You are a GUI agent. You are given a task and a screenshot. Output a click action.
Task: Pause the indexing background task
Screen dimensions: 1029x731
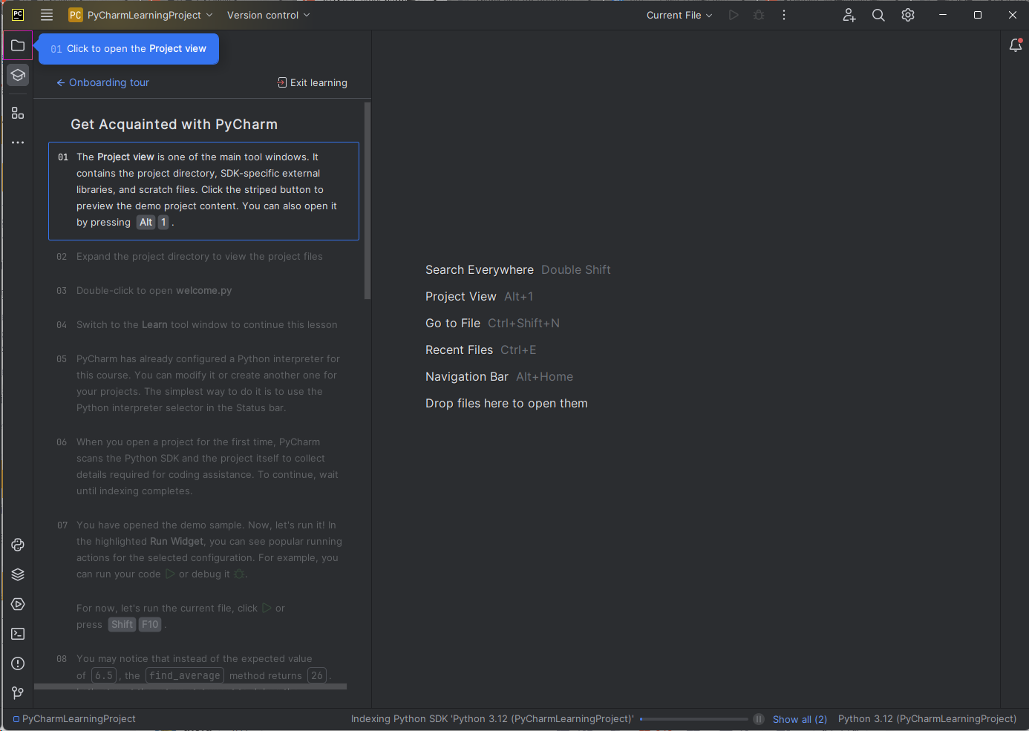pos(759,719)
